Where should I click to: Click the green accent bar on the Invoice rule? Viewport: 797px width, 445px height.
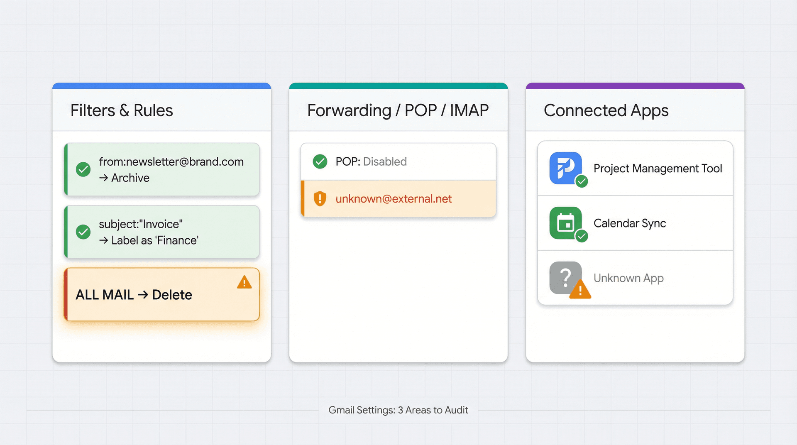point(66,232)
